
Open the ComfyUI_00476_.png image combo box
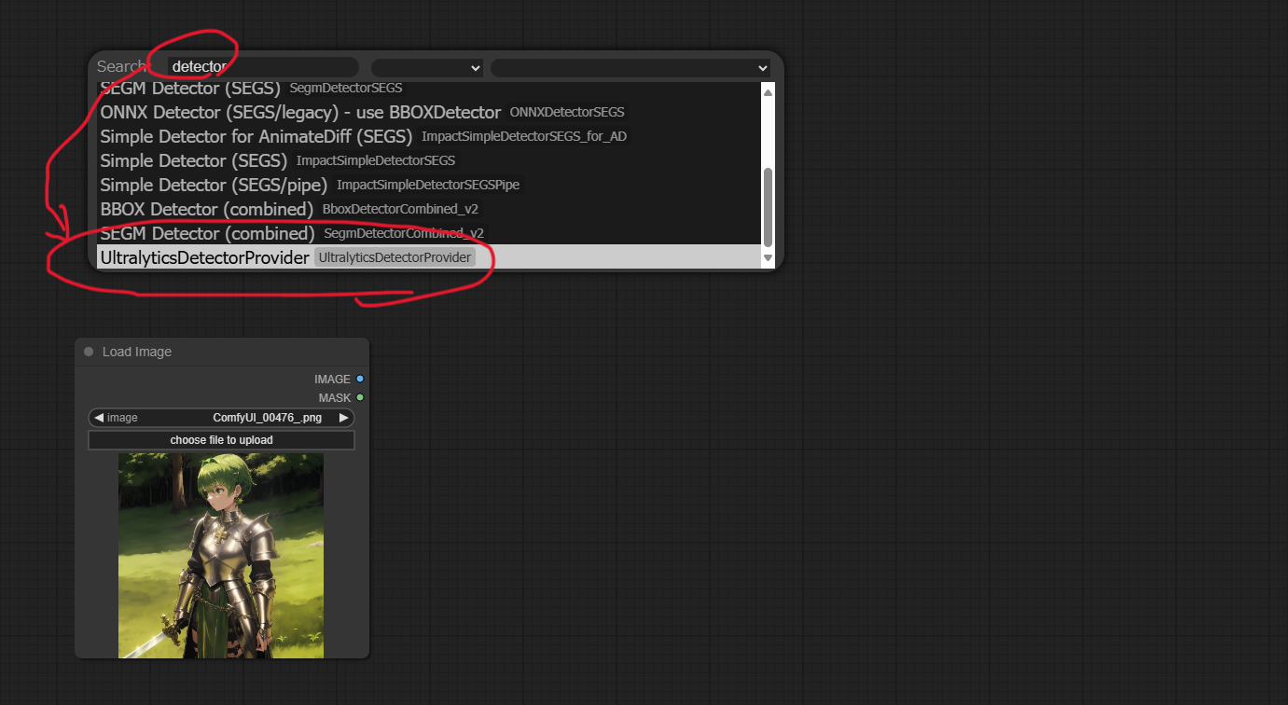(x=221, y=418)
